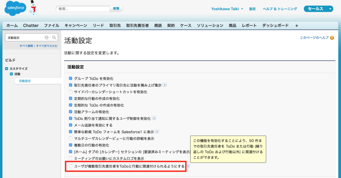This screenshot has height=178, width=341.
Task: Toggle 定期的な行動の作成の有効化 checkbox
Action: click(71, 98)
